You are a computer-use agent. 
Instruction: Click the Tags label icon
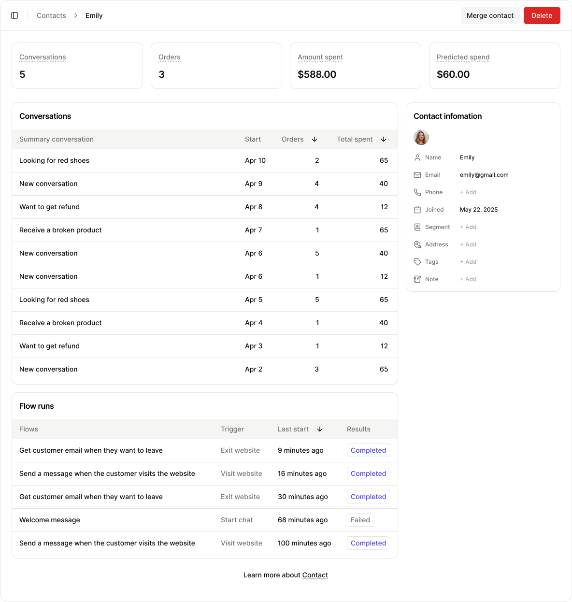point(417,262)
